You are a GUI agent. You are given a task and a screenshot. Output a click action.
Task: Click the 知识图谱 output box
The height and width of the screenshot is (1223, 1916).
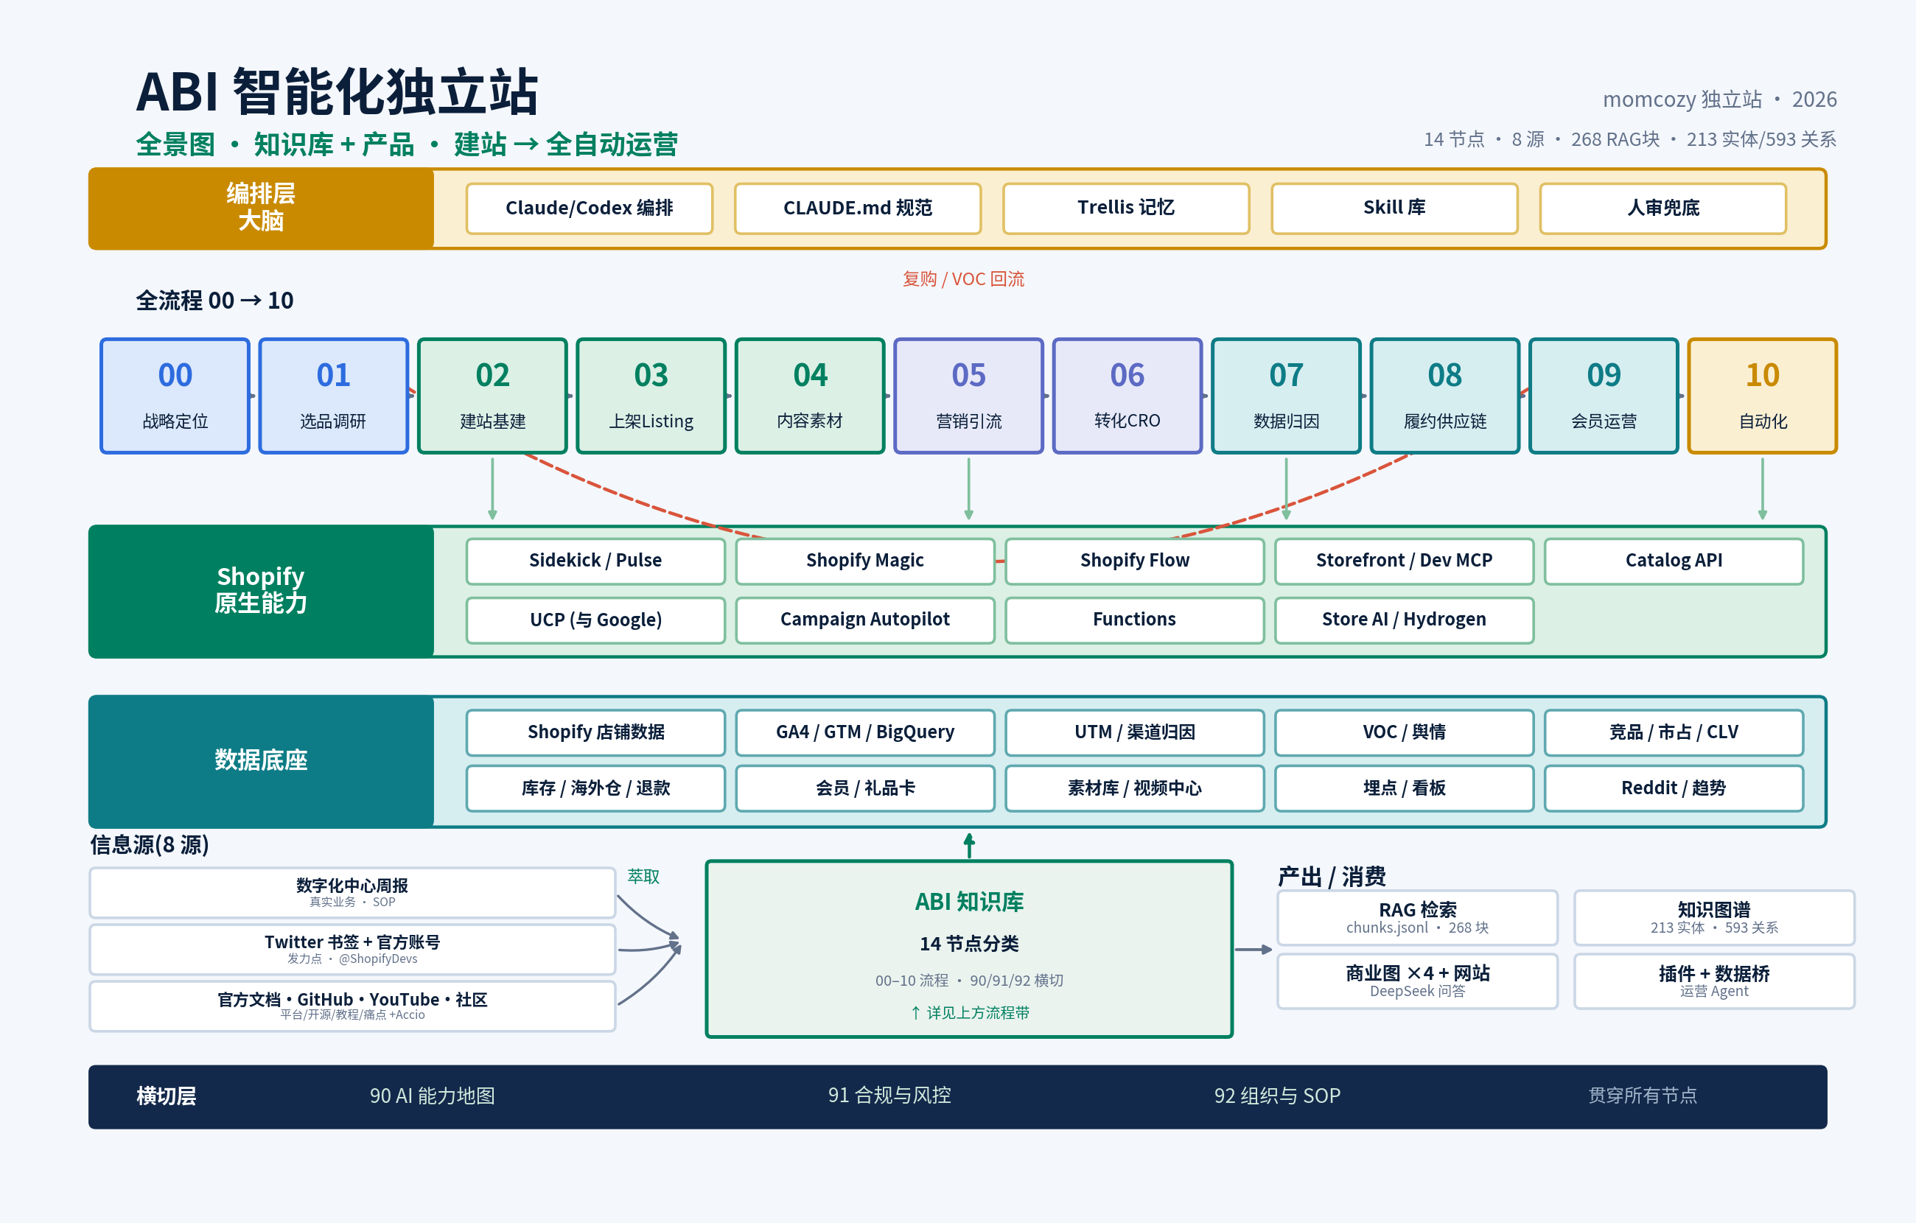point(1714,918)
